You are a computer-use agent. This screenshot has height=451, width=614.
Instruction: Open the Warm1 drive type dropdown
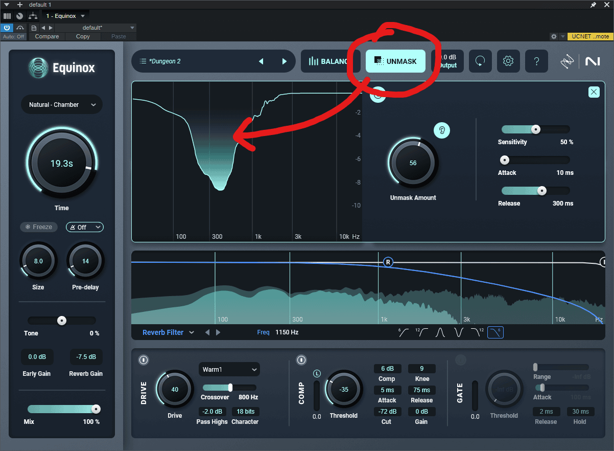click(229, 369)
